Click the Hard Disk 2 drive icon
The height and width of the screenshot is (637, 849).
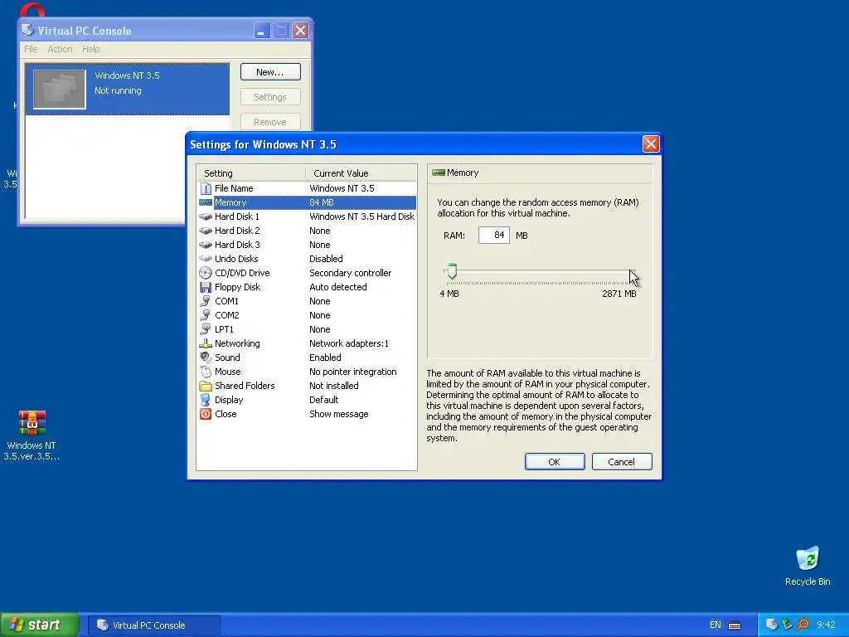206,231
